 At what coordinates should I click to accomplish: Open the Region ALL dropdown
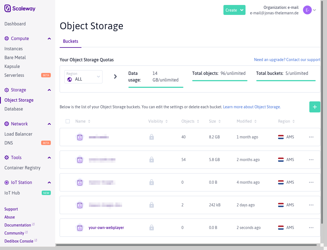coord(83,77)
